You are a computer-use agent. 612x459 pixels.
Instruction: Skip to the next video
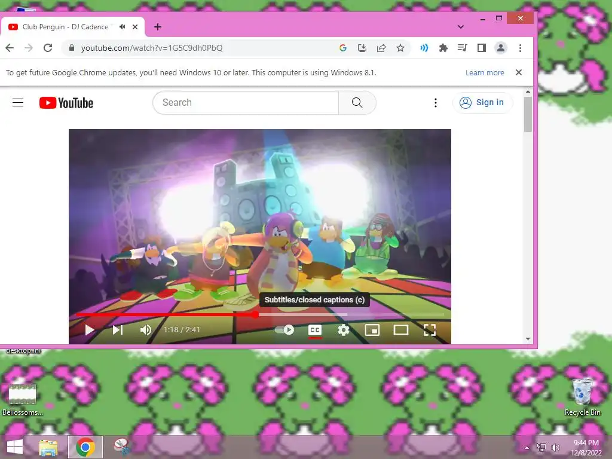tap(118, 330)
